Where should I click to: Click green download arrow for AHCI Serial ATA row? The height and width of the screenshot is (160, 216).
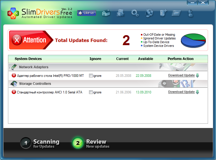pyautogui.click(x=197, y=92)
